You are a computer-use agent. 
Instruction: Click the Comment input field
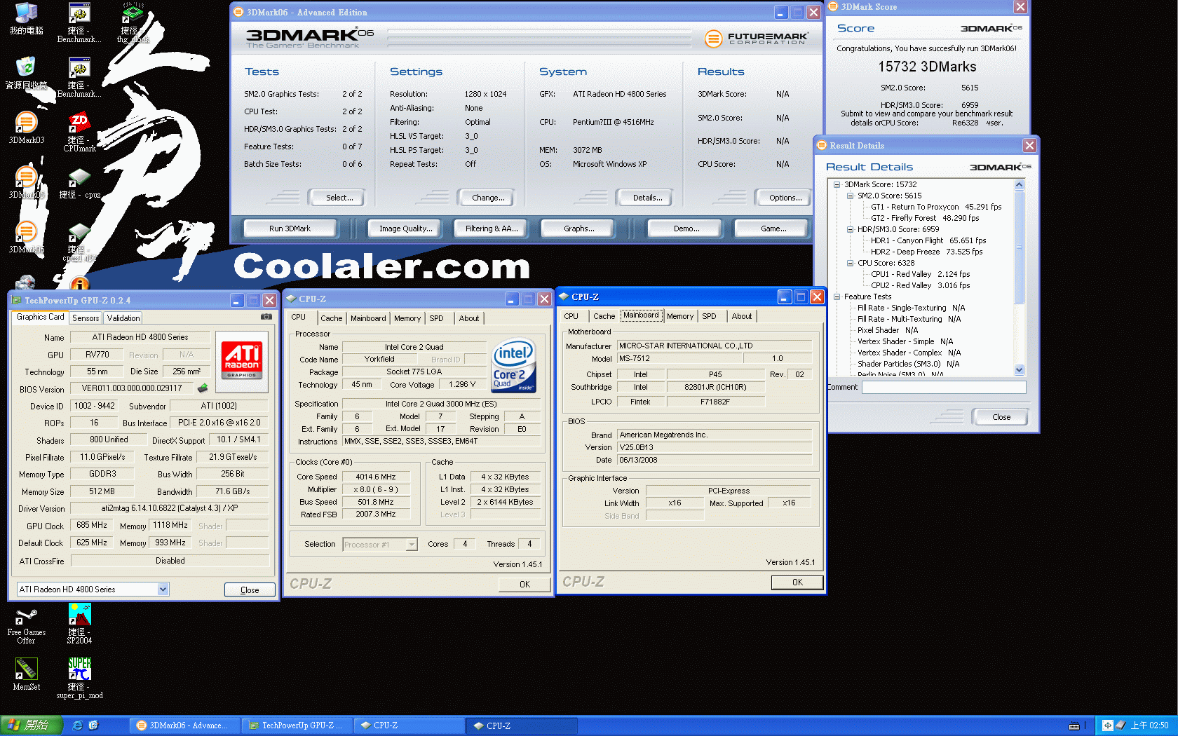pyautogui.click(x=944, y=388)
